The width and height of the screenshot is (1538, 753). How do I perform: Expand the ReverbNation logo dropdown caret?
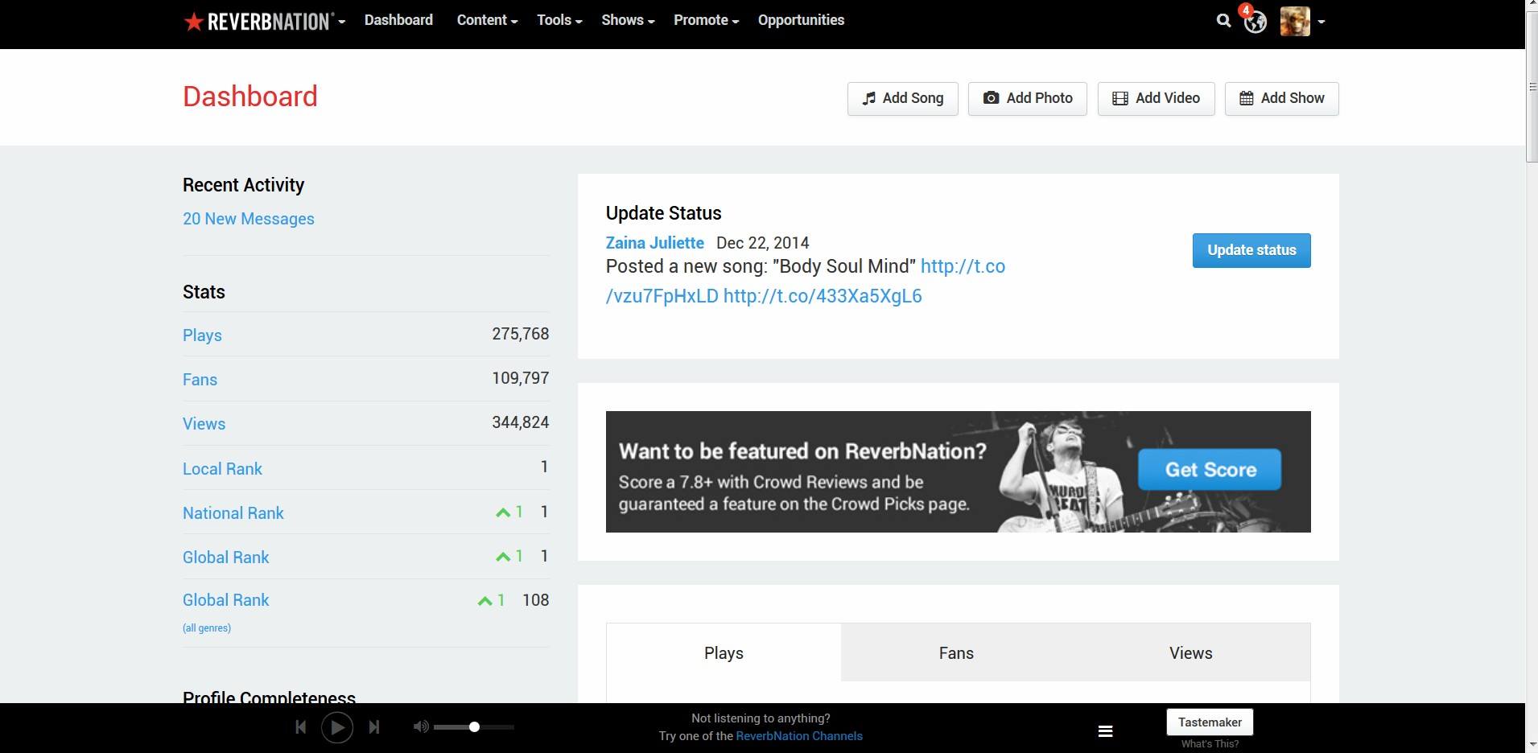342,22
